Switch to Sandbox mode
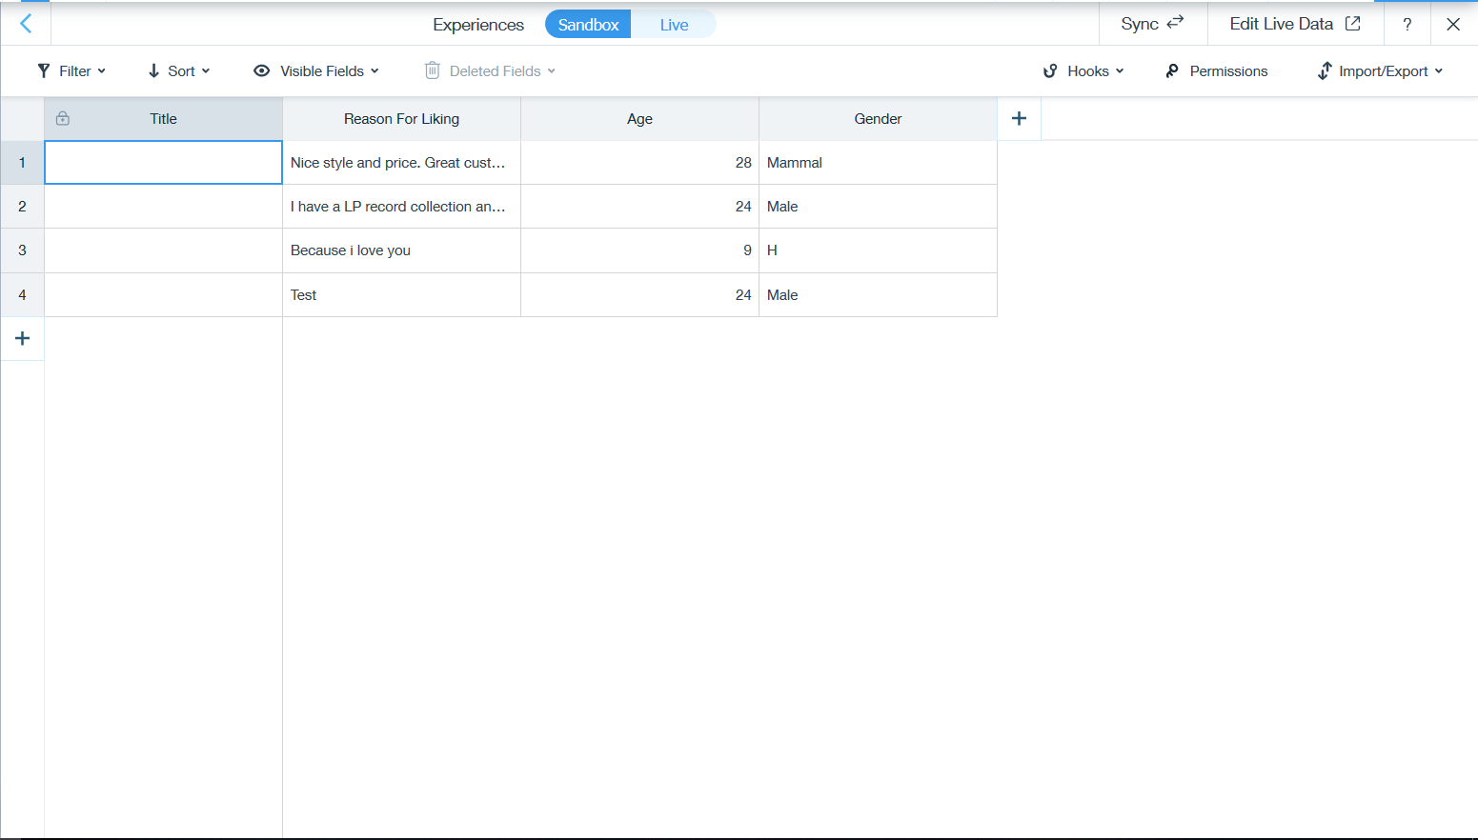The image size is (1478, 840). (588, 25)
